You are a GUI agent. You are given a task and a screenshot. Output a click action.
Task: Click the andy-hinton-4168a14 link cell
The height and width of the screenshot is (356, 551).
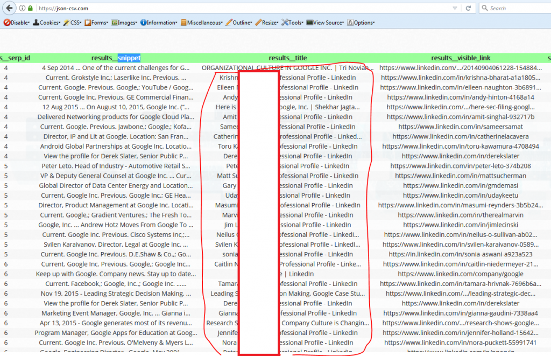461,97
